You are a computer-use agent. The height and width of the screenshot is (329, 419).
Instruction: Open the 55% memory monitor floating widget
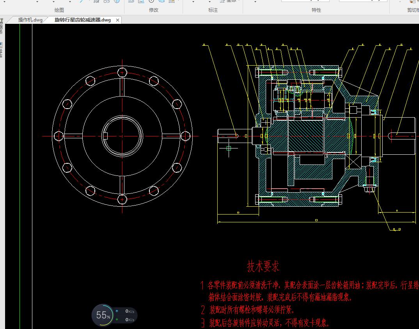pos(103,315)
